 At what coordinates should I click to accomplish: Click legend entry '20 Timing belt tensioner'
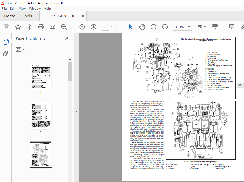point(214,89)
